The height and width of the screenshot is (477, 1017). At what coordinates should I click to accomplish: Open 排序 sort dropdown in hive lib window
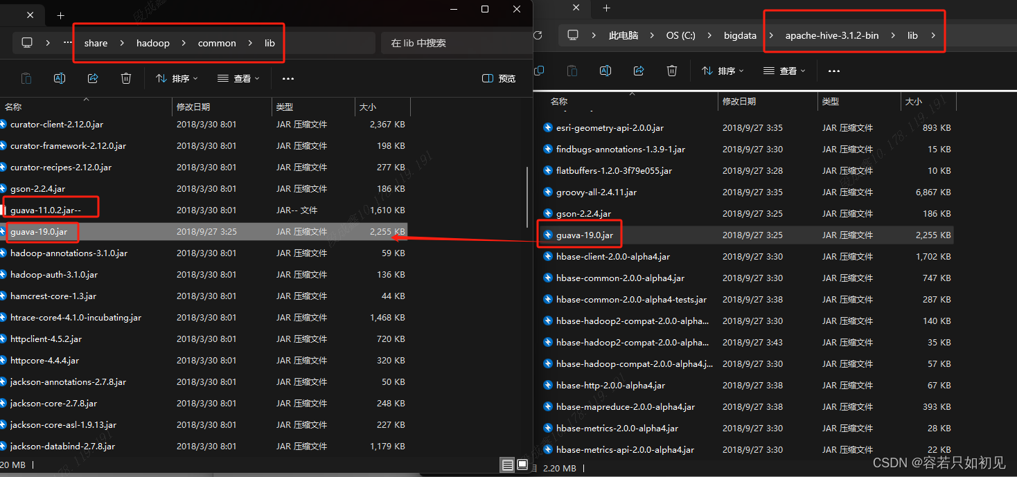tap(723, 71)
